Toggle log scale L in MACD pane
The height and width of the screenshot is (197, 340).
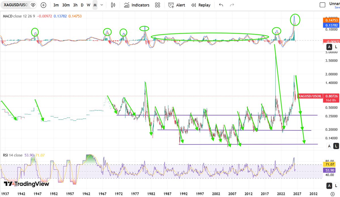coord(336,47)
